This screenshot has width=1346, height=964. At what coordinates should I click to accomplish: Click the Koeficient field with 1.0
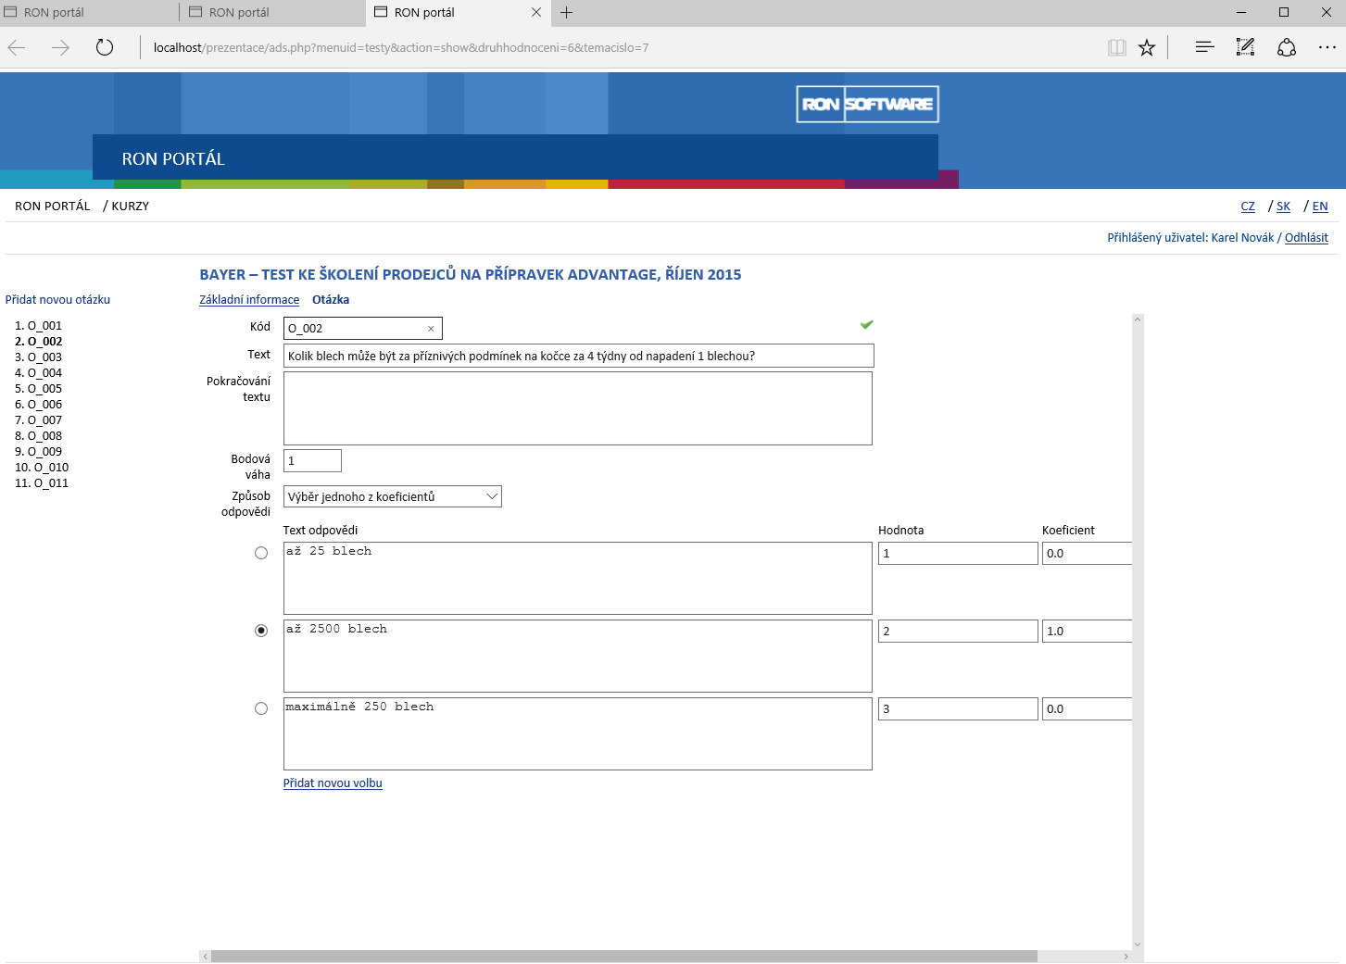point(1088,631)
